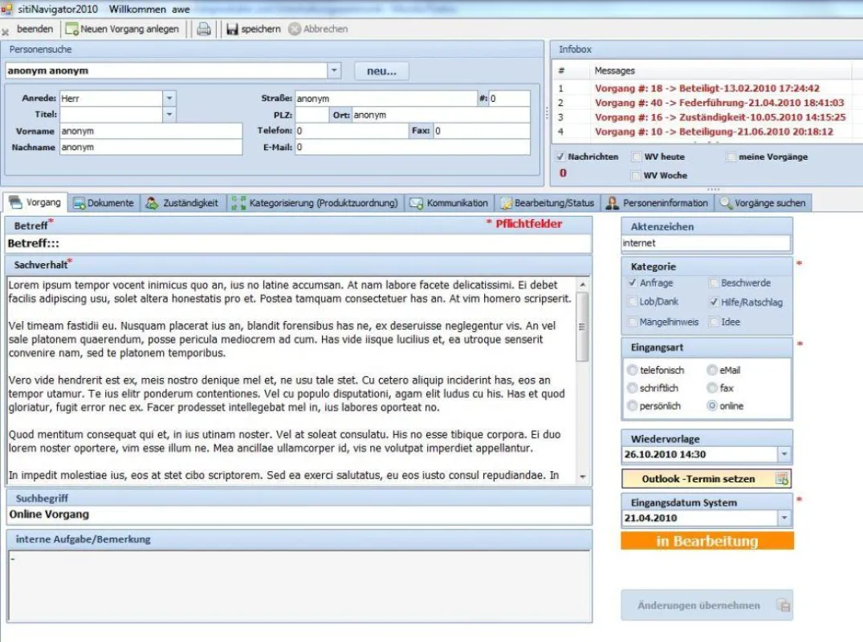
Task: Click the Änderungen übernehmen button
Action: pos(707,605)
